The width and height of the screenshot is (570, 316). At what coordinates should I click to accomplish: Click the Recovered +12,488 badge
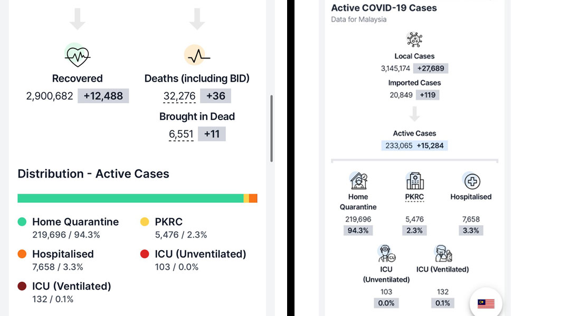103,96
